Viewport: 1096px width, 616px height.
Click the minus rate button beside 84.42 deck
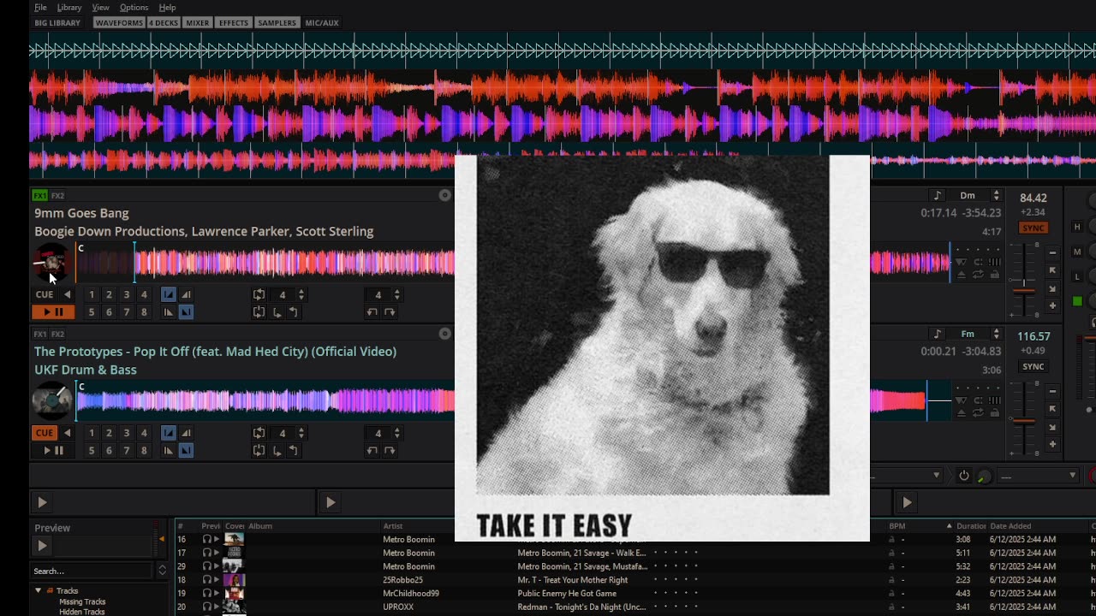[1052, 252]
